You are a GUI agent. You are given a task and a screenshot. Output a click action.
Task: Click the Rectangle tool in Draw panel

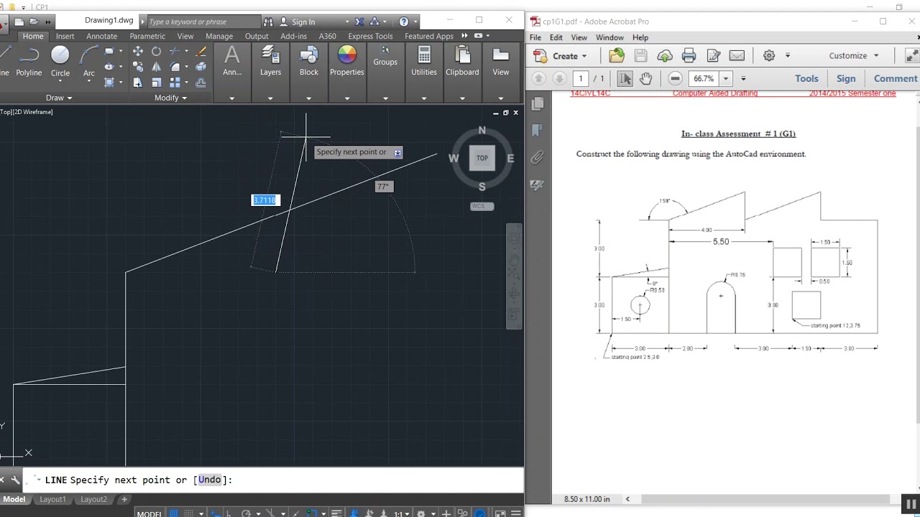point(109,51)
